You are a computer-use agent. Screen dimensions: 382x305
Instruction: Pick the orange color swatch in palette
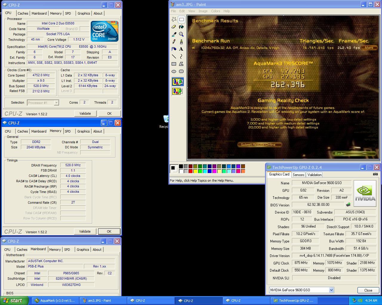click(243, 171)
